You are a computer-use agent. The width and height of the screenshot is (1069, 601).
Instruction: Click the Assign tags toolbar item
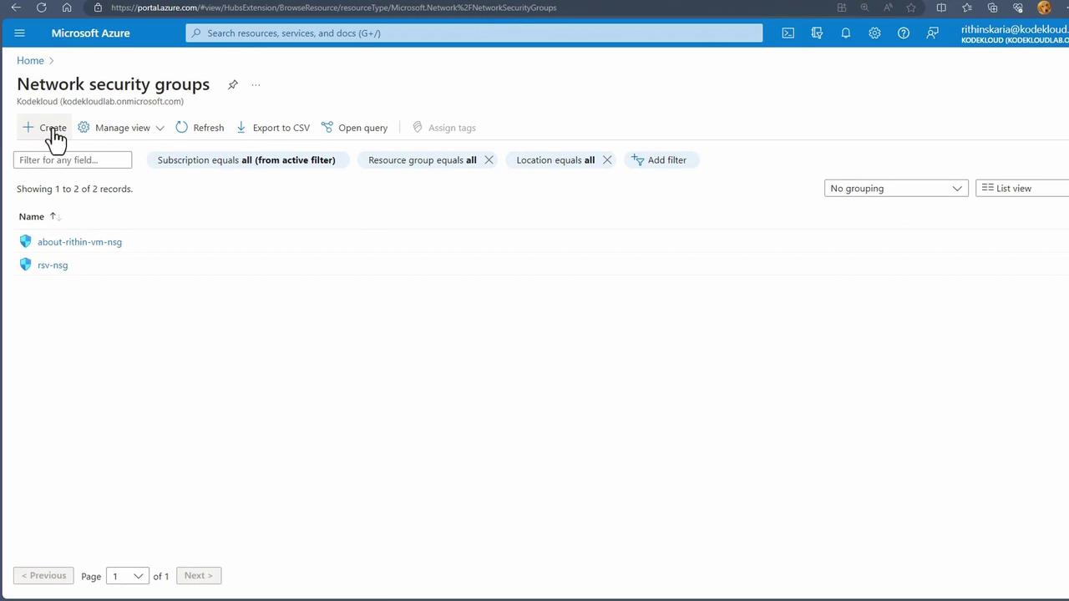443,128
